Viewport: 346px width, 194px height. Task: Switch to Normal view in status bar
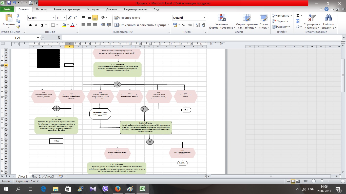pyautogui.click(x=288, y=181)
